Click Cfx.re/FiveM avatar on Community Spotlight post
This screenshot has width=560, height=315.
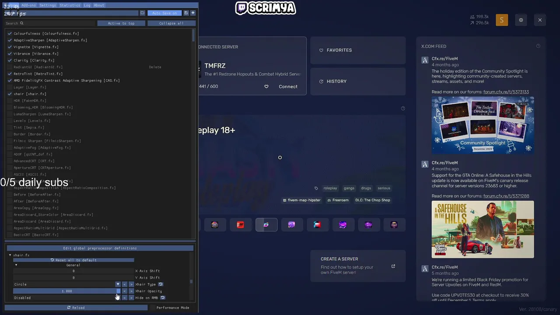[x=425, y=60]
